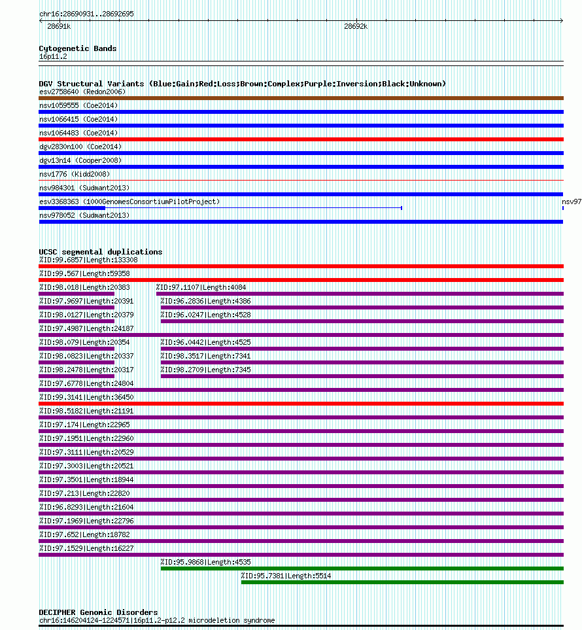Select duplication %ID:97.3003 Length:20521
Viewport: 582px width, 630px height.
86,465
